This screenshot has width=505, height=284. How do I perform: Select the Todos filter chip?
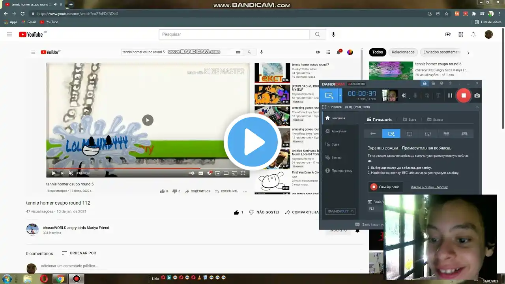pos(378,52)
